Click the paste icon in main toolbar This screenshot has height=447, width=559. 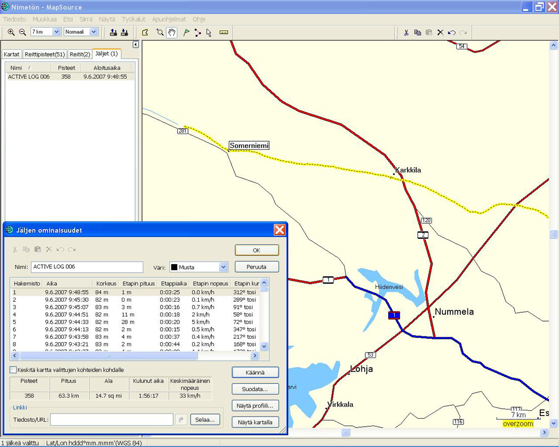(429, 33)
